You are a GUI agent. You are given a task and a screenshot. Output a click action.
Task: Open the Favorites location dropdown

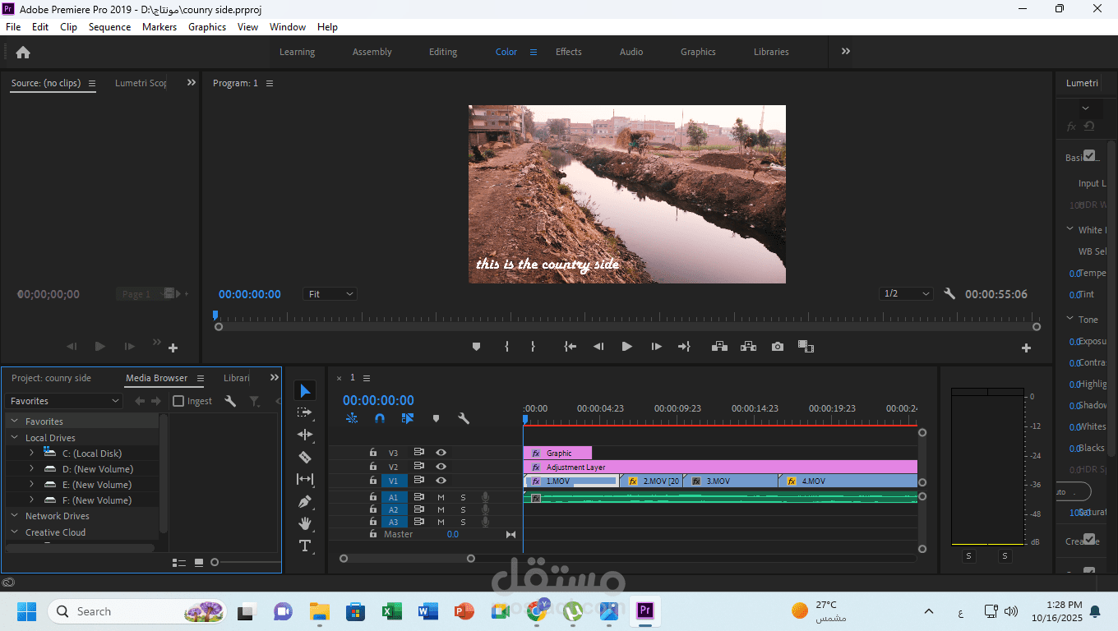tap(64, 401)
